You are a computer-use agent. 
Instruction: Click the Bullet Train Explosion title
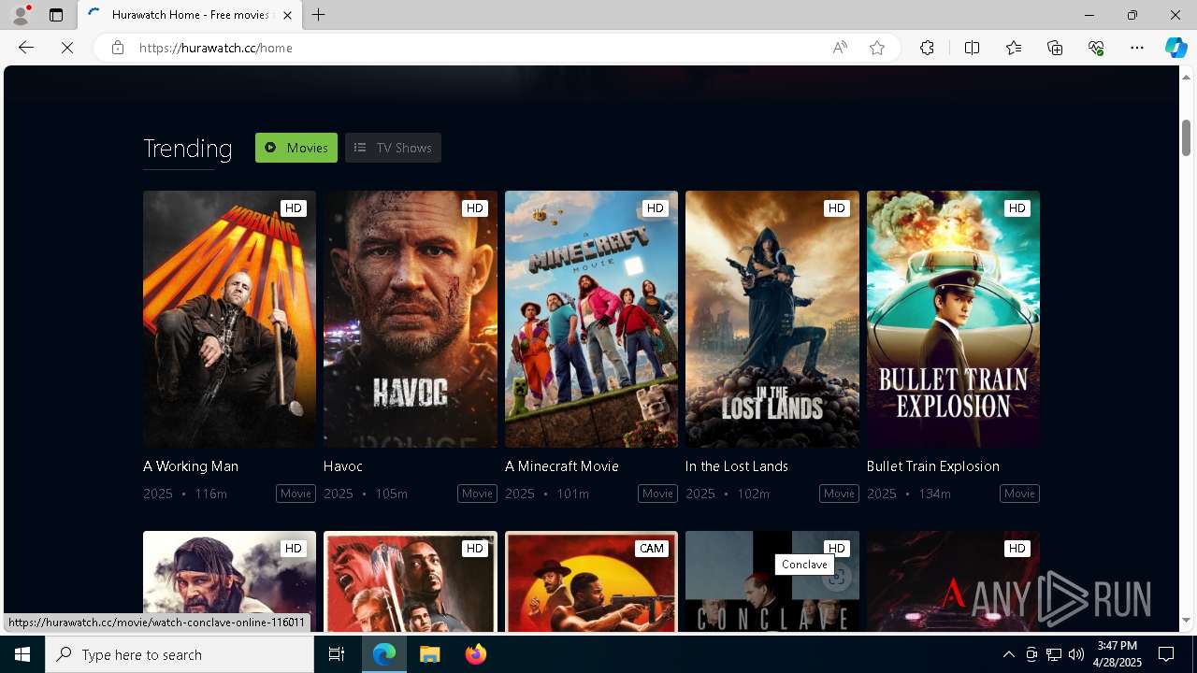point(933,465)
